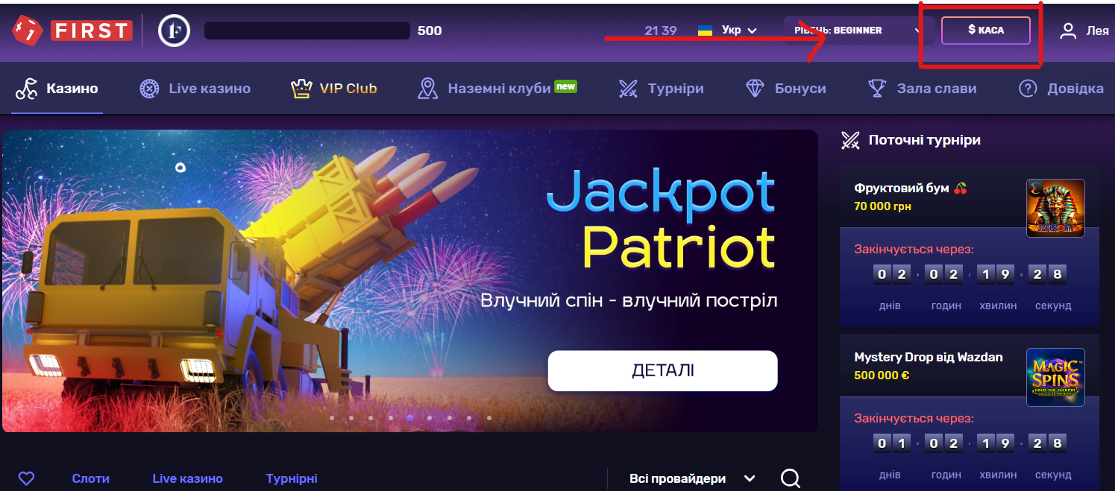Screen dimensions: 1115x491
Task: Open Фруктовий бум tournament thumbnail
Action: (x=1055, y=209)
